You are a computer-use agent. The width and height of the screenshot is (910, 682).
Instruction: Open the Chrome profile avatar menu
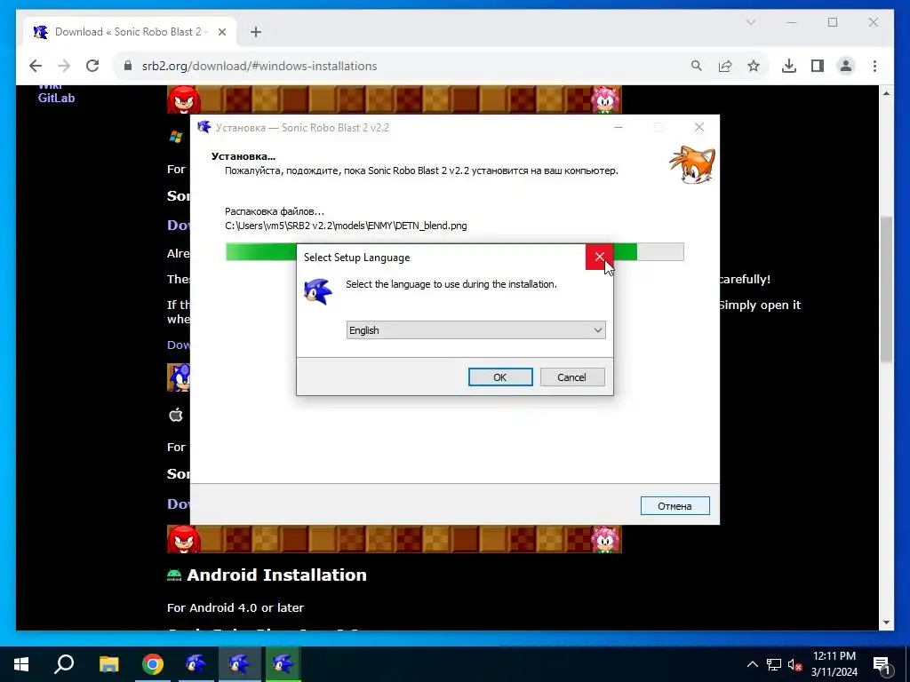[x=846, y=66]
